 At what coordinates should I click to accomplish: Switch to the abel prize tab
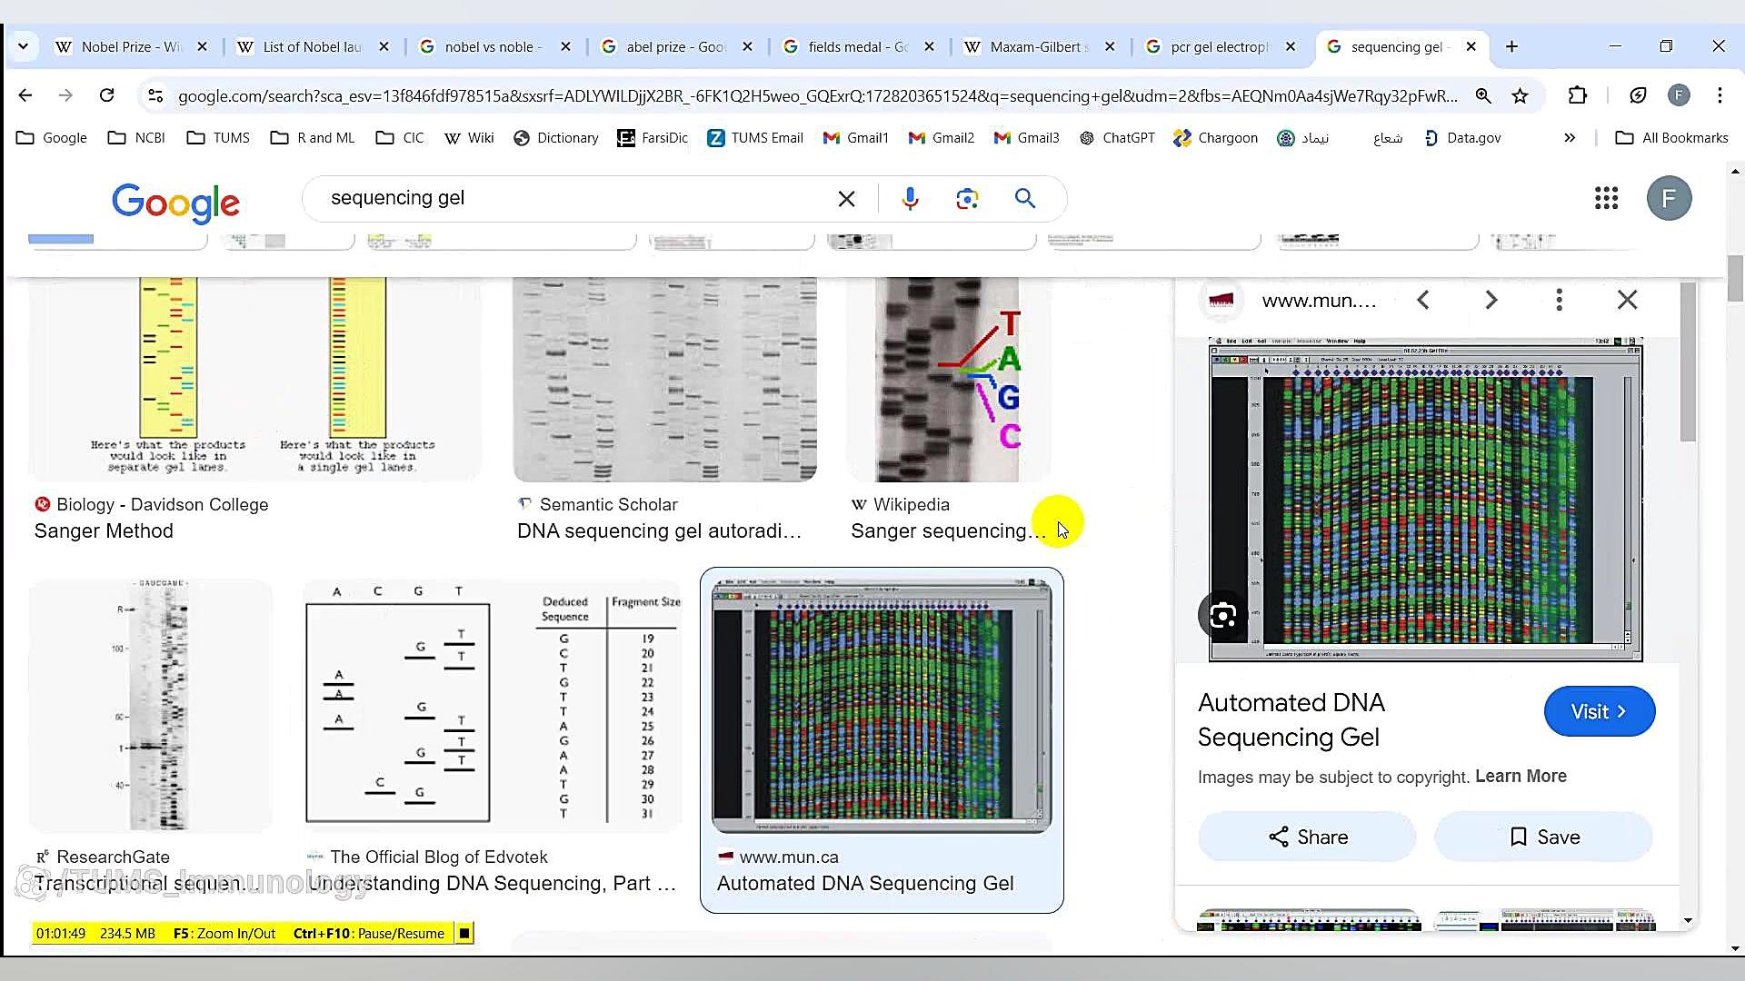675,46
